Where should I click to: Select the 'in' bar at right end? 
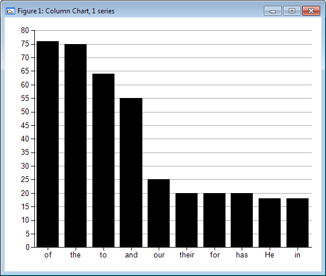[298, 223]
